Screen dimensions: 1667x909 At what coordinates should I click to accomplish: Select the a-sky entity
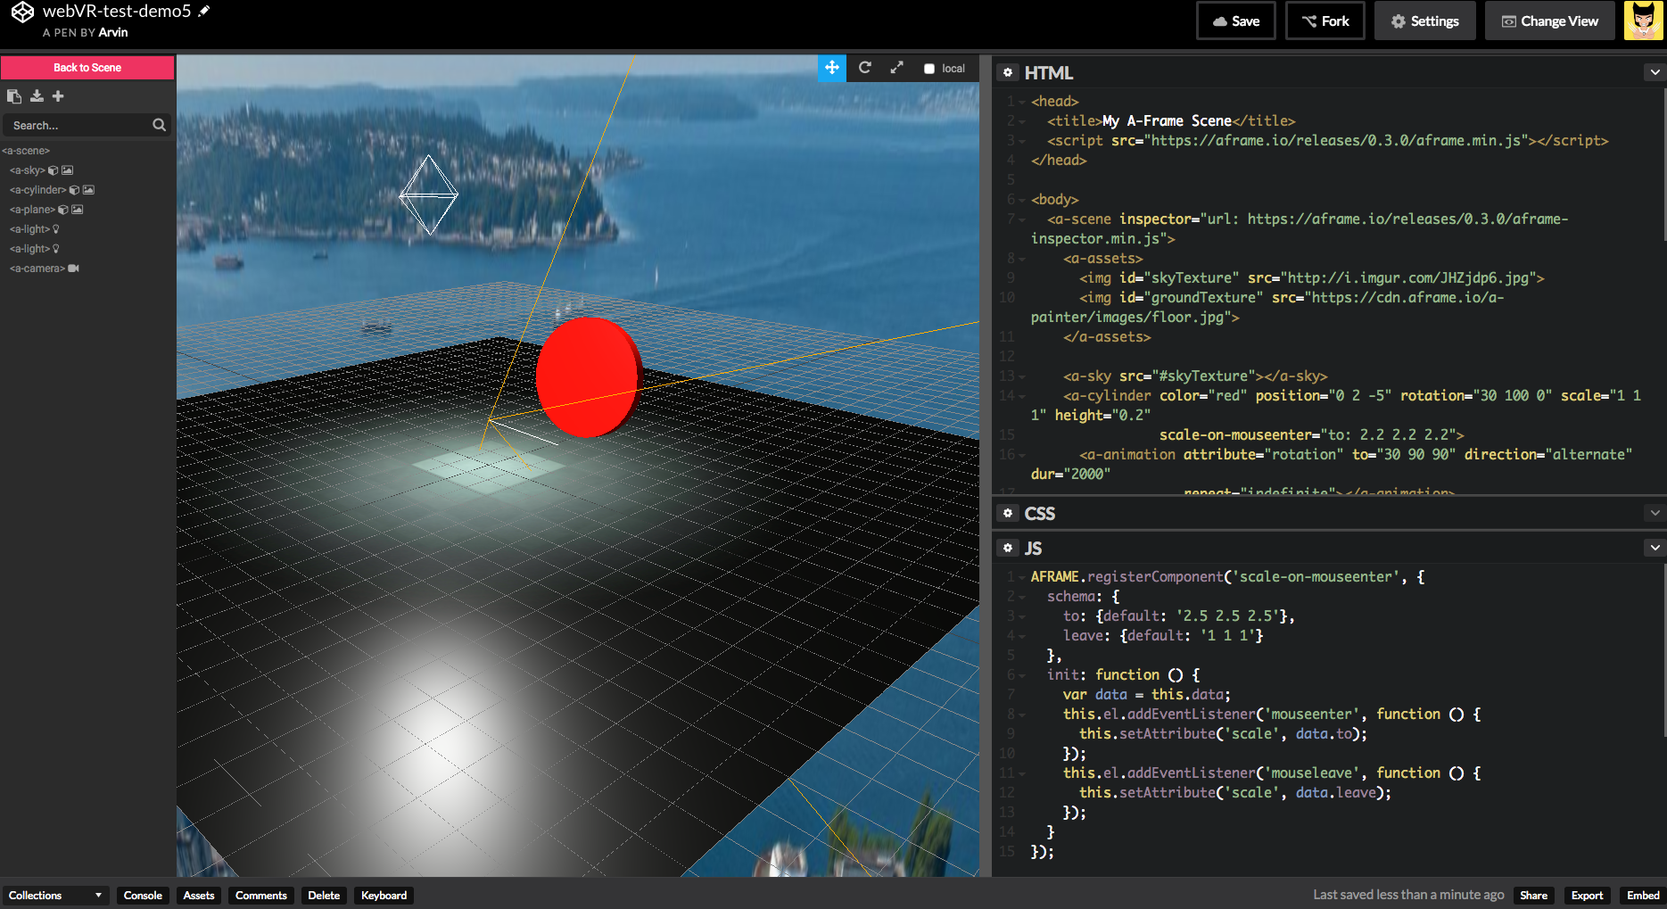[x=27, y=170]
